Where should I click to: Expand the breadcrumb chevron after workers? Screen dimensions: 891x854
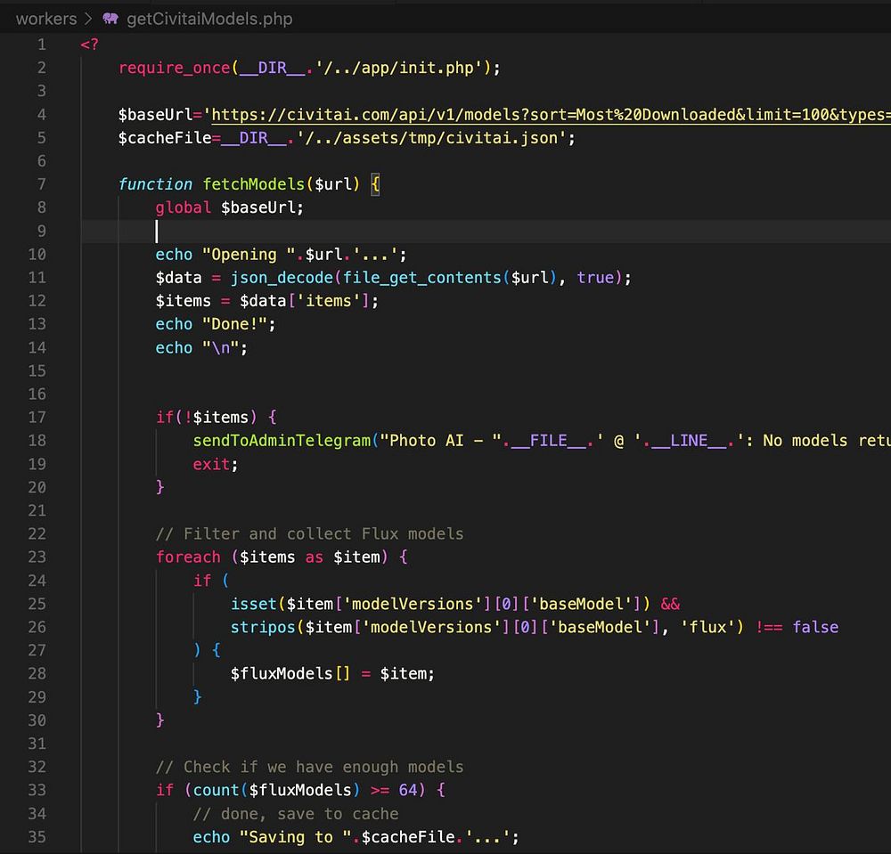88,19
